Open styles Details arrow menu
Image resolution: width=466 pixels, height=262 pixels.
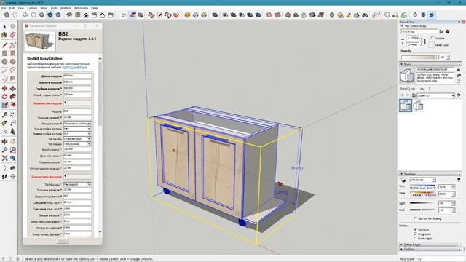point(459,95)
